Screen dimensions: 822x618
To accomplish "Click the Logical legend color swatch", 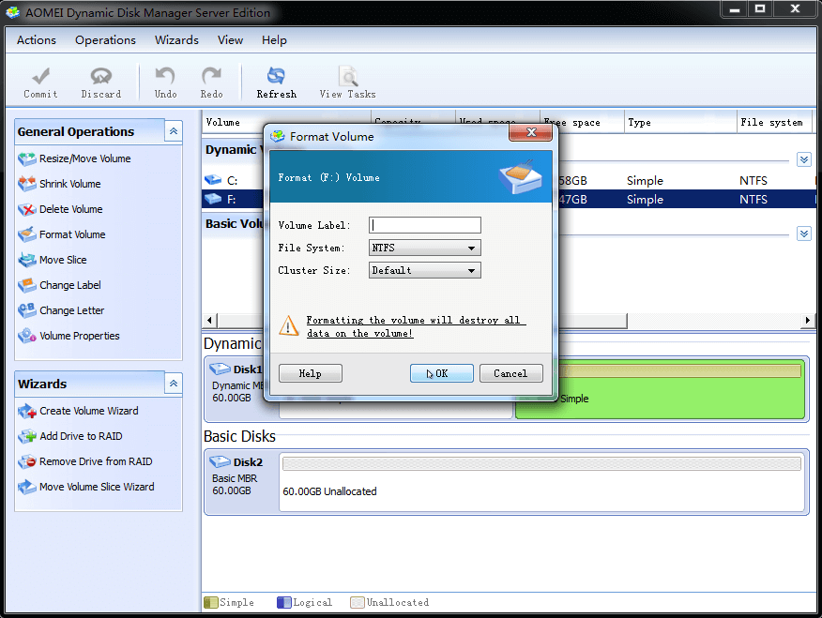I will pyautogui.click(x=284, y=602).
